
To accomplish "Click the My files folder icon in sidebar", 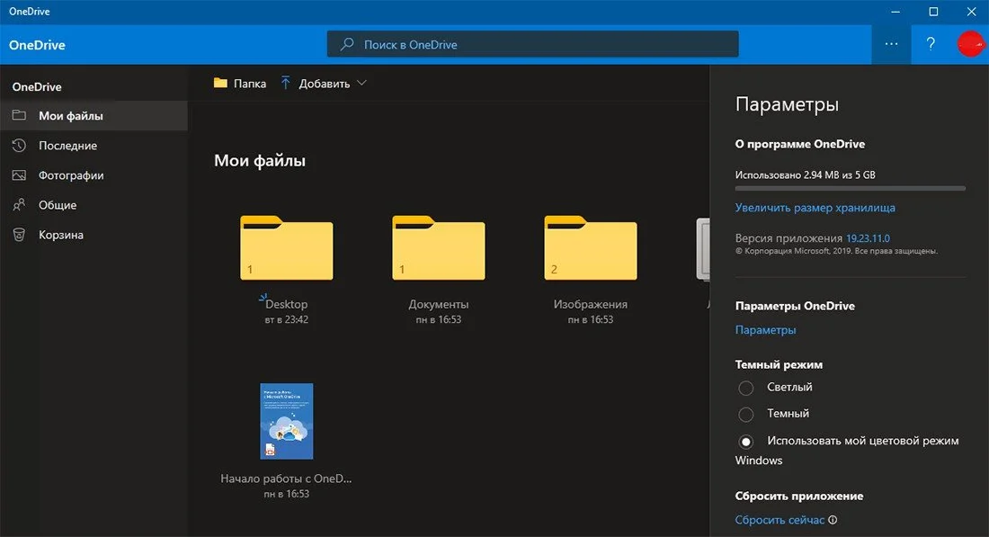I will point(19,115).
